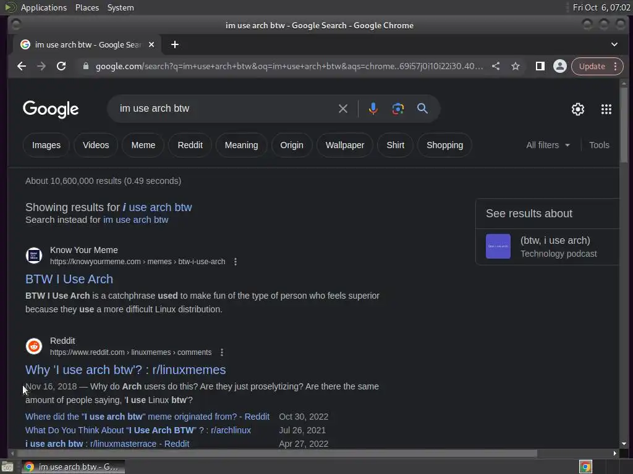The width and height of the screenshot is (633, 474).
Task: Filter results by Videos
Action: click(96, 145)
